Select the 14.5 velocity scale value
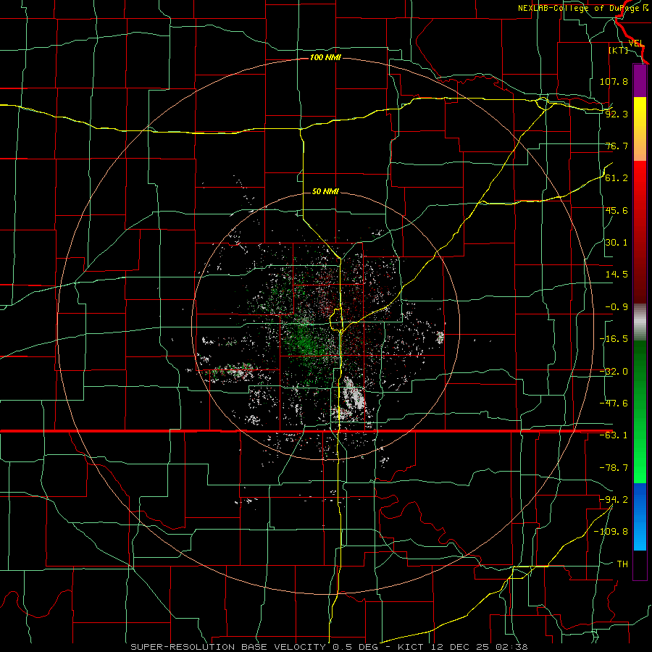Viewport: 652px width, 652px height. (617, 275)
